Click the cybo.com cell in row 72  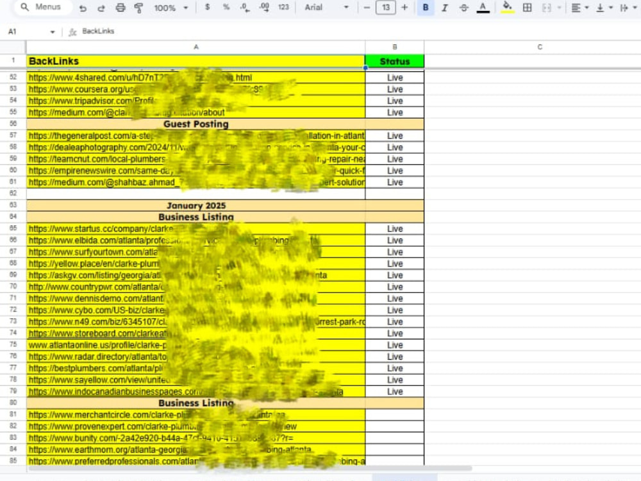[196, 310]
